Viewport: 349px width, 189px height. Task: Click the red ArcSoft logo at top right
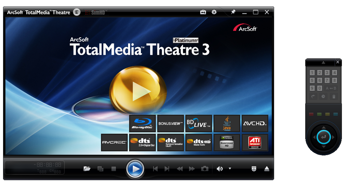coord(245,28)
